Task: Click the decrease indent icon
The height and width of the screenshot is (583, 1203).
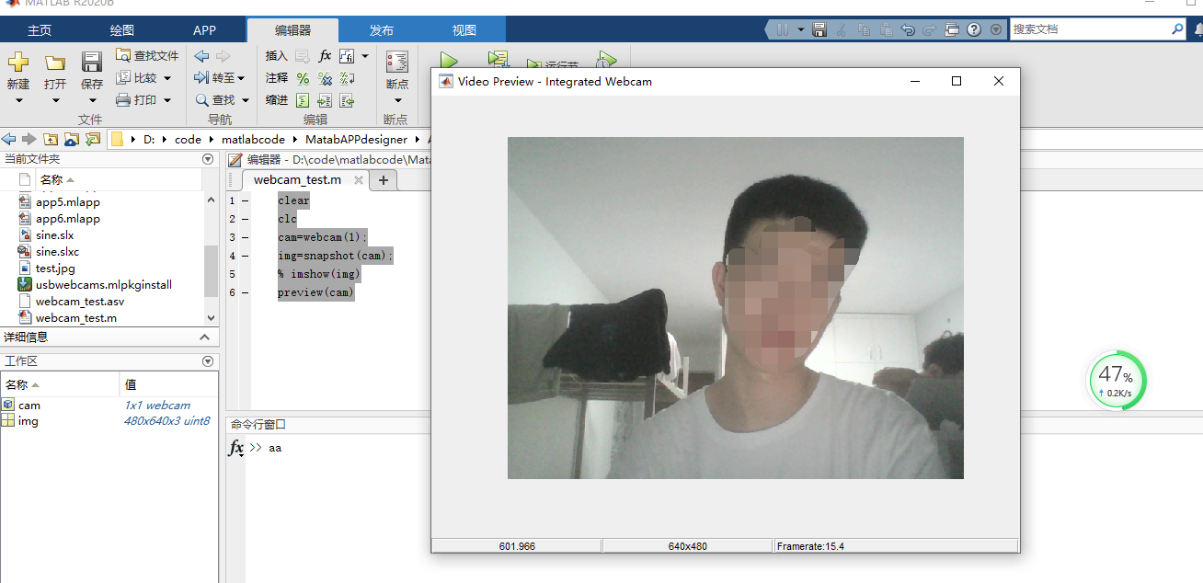Action: [x=347, y=100]
